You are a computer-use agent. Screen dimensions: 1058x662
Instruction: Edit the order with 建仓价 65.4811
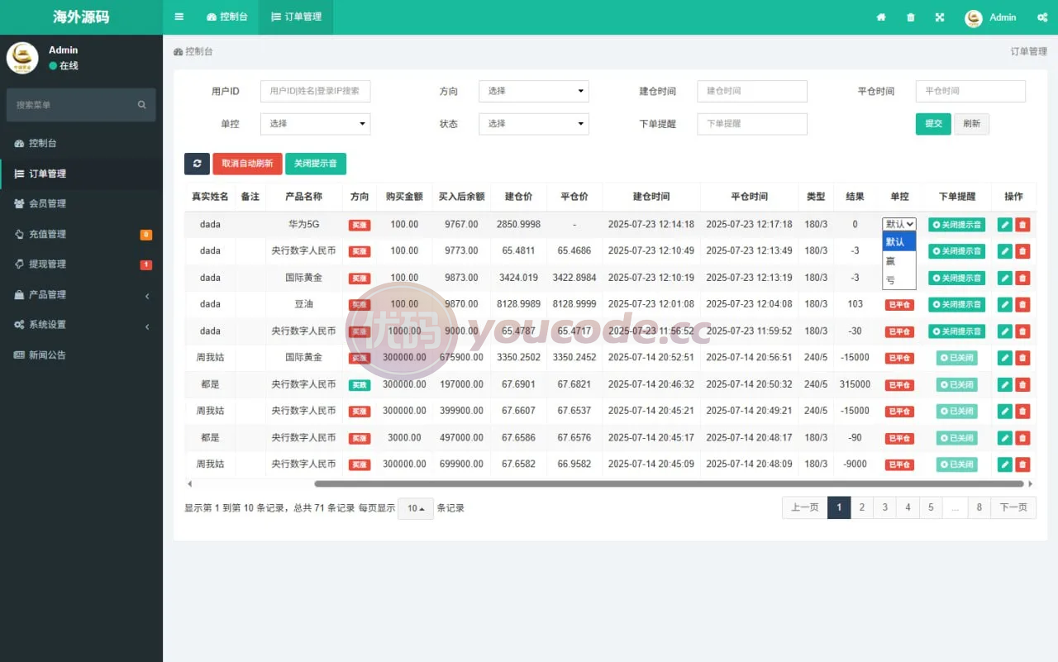(x=1005, y=251)
